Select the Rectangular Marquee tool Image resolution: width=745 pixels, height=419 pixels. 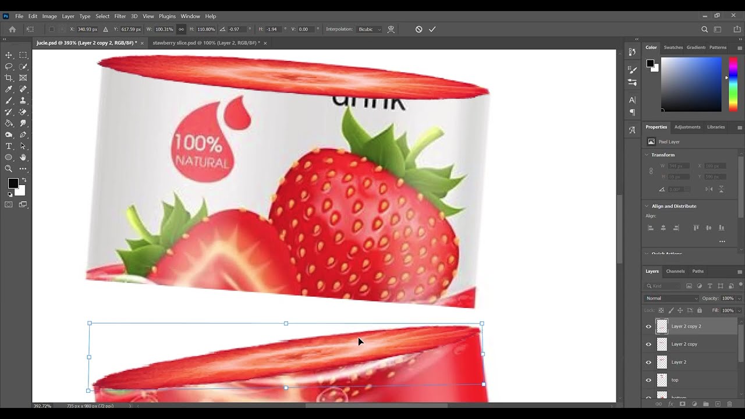[23, 55]
